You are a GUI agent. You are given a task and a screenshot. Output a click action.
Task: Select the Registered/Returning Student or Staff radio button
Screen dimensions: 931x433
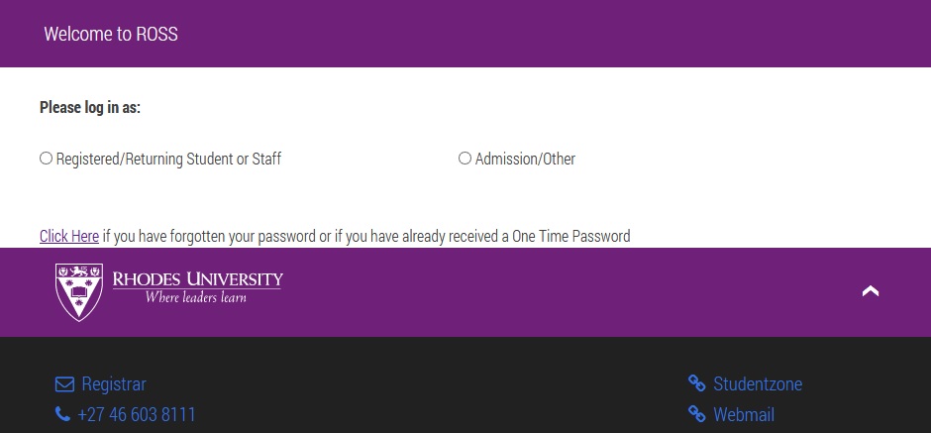click(x=46, y=159)
